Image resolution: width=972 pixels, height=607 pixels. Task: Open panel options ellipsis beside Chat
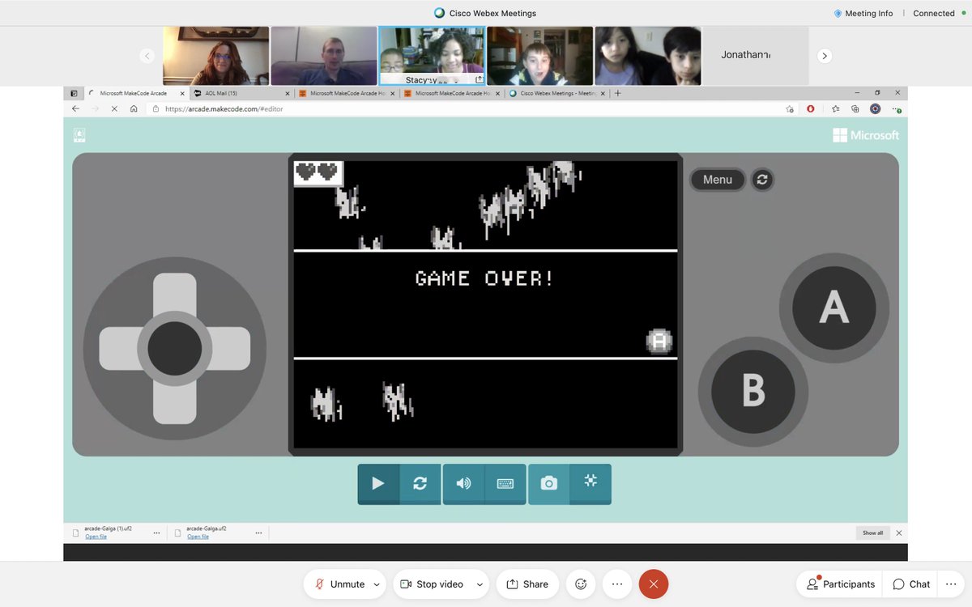[x=951, y=584]
